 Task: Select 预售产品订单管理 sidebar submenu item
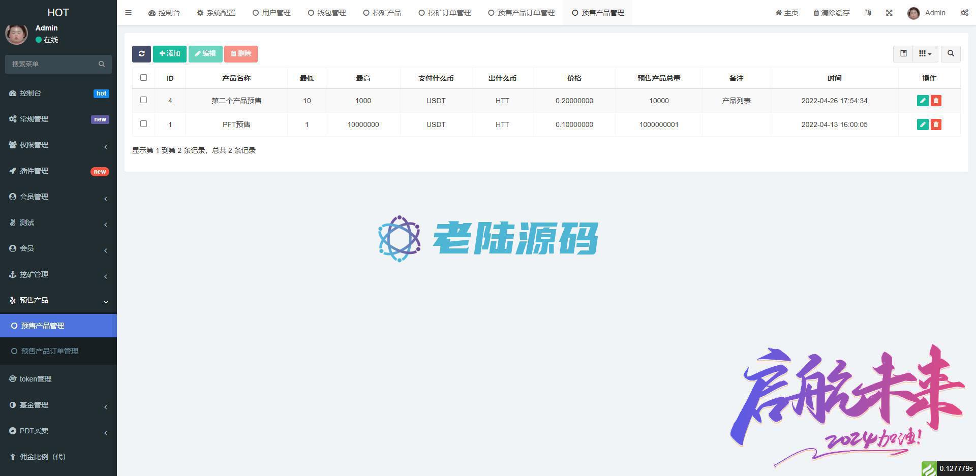[x=58, y=351]
